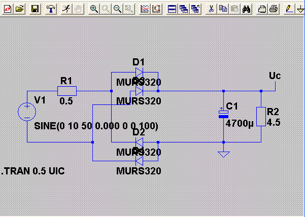
Task: Place a ground symbol from the toolbar
Action: coord(300,9)
